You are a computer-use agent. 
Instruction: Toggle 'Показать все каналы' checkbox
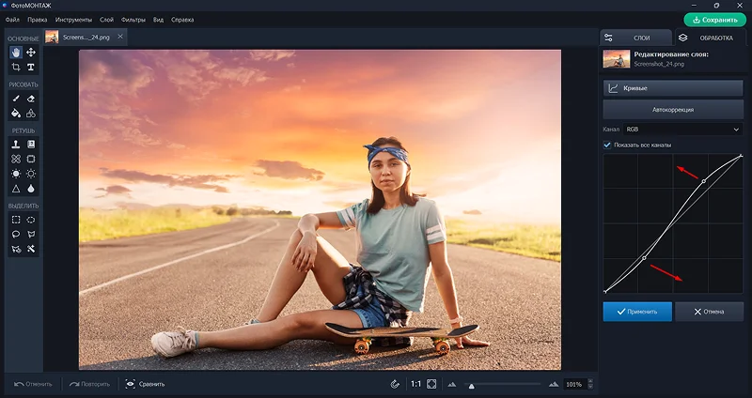(x=607, y=145)
